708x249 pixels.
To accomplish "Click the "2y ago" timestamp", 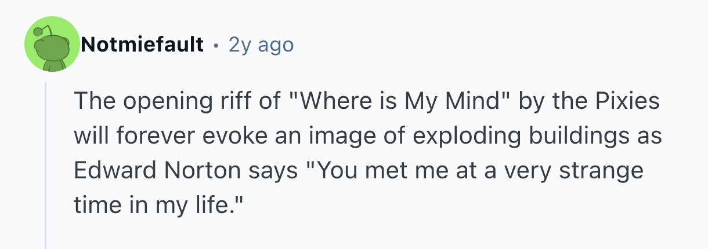I will (x=261, y=44).
